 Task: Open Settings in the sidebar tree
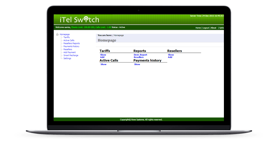coord(67,58)
